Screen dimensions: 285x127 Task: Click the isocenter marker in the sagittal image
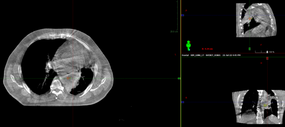[x=250, y=19]
